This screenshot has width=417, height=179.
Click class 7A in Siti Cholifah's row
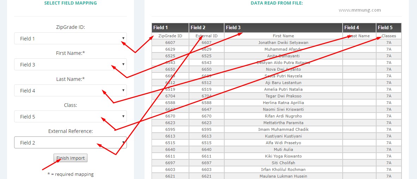[389, 162]
